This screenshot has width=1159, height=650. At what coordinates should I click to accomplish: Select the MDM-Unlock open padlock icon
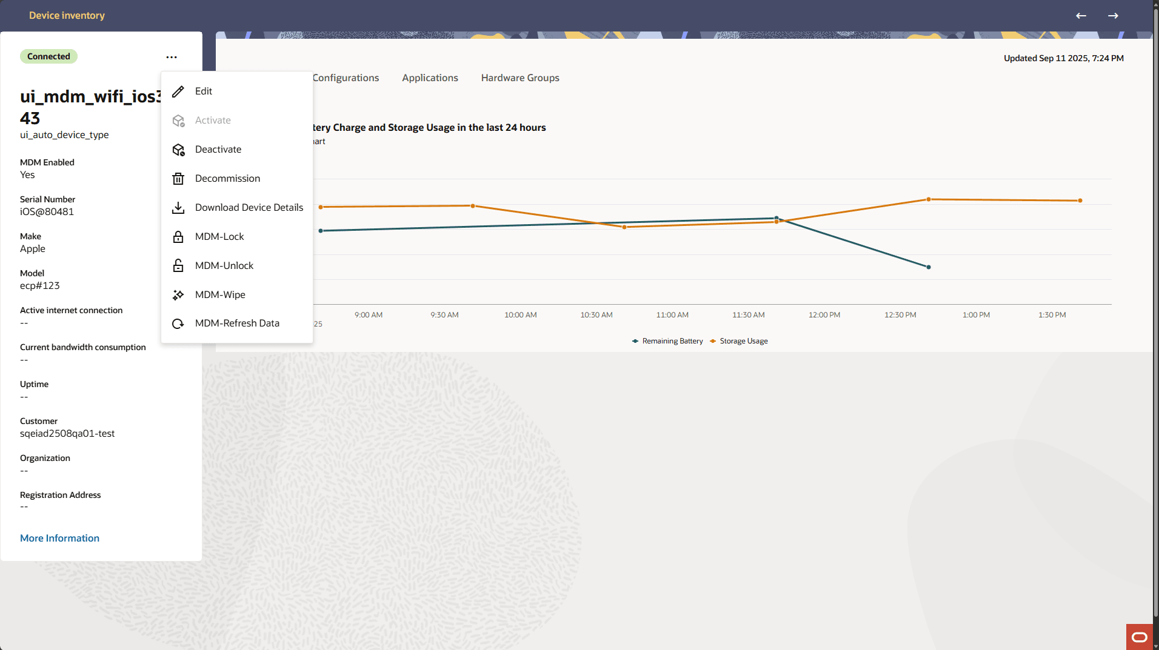pos(178,265)
